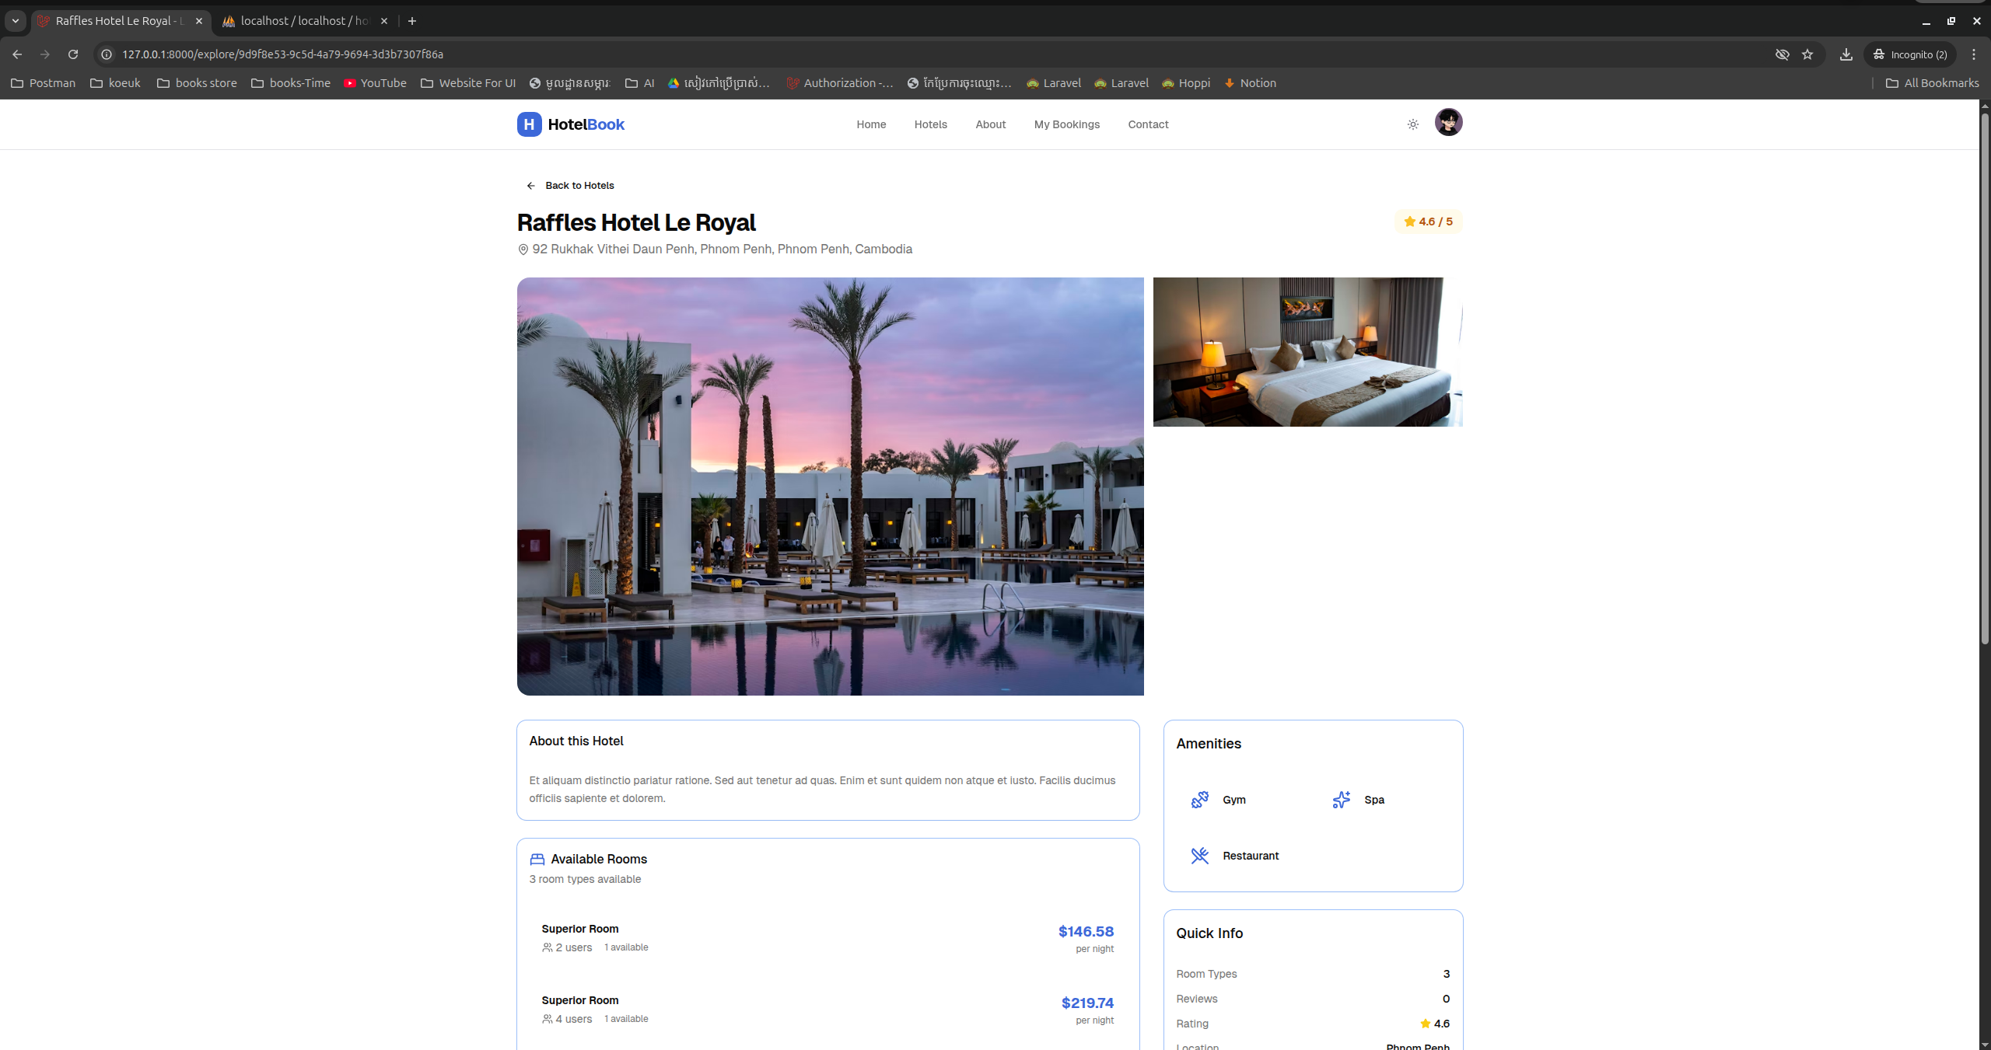Click the bed icon next to Available Rooms
Viewport: 1991px width, 1050px height.
537,859
